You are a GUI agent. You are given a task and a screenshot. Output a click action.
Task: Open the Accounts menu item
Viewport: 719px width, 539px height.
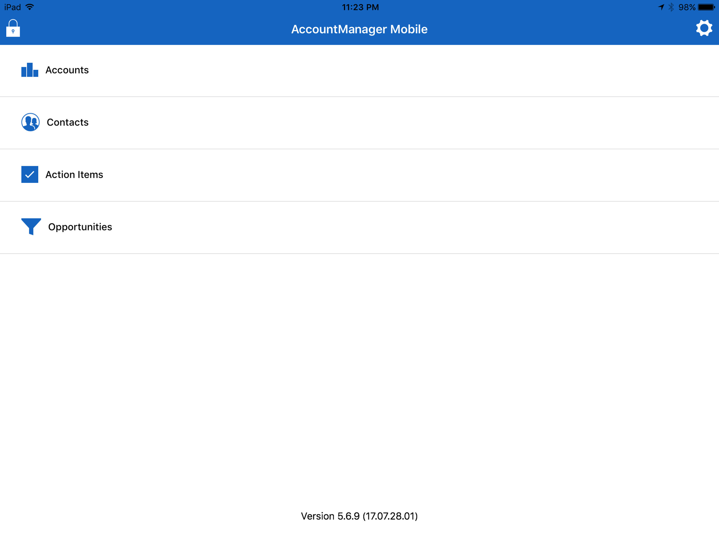click(x=359, y=71)
